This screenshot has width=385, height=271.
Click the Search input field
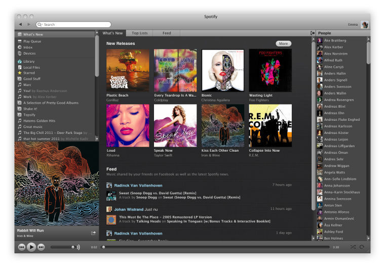click(x=73, y=24)
